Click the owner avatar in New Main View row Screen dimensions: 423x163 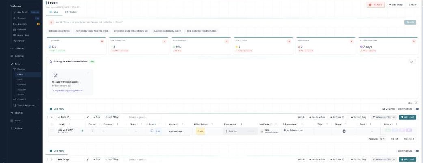(93, 131)
